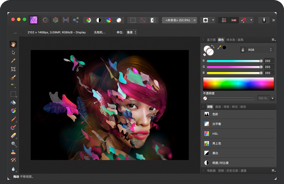Toggle the color lock icon beside RGB
The height and width of the screenshot is (184, 284).
243,50
